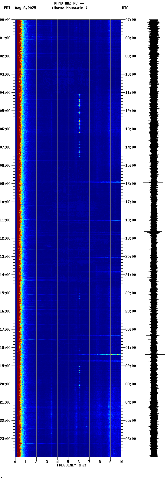This screenshot has width=167, height=481.
Task: Click the 09:00 PDT left axis label
Action: pos(5,184)
